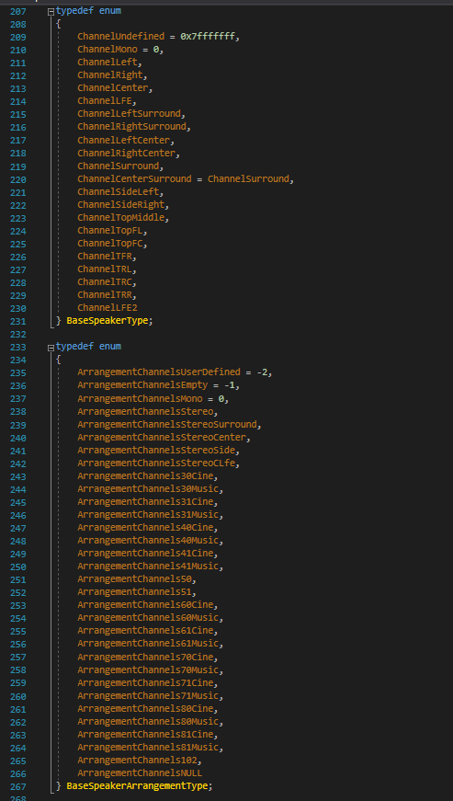Click ChannelTopMiddle enum member
Viewport: 453px width, 801px height.
(x=121, y=218)
